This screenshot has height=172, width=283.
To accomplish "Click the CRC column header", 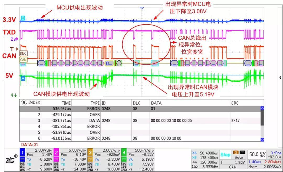I will [235, 103].
